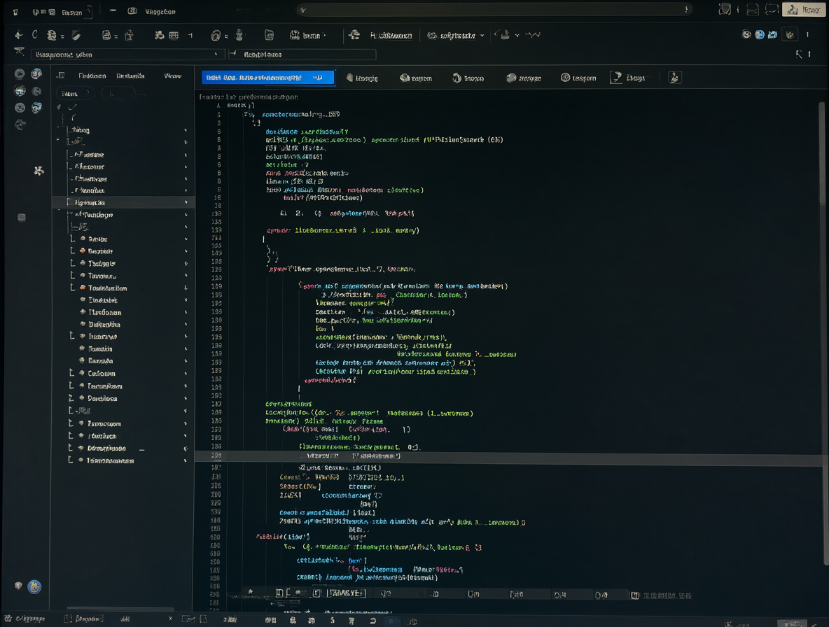Click the sidebar's horizontal scrollbar at the bottom

[120, 609]
